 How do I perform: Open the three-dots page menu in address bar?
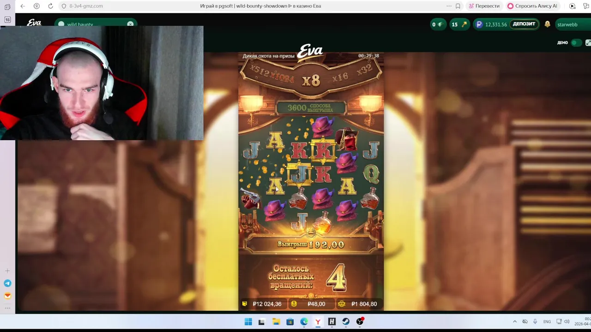[x=449, y=6]
